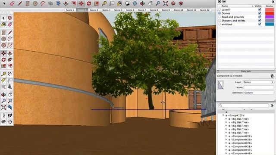
Task: Collapse the Group#105 outliner node
Action: tap(223, 115)
